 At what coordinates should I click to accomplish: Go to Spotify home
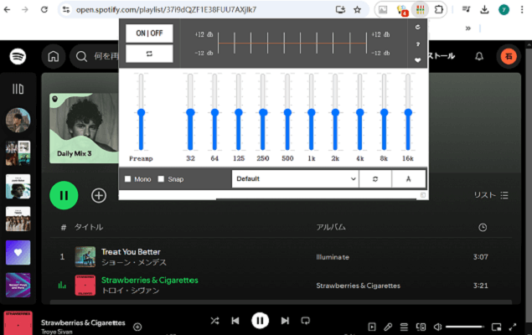[x=54, y=56]
